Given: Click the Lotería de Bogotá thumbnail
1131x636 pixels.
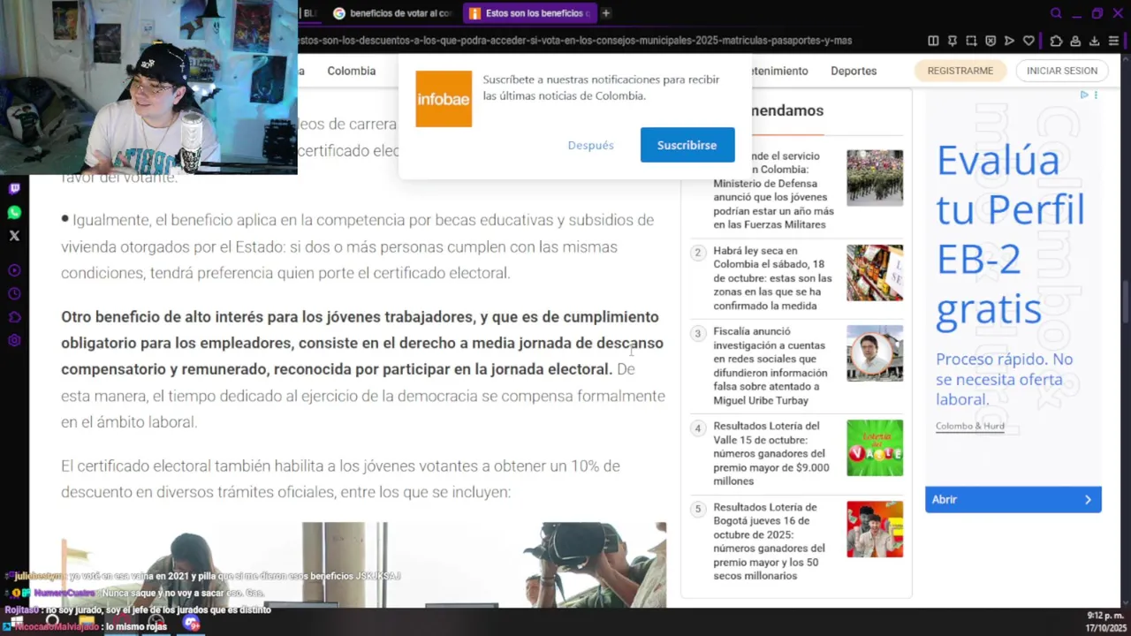Looking at the screenshot, I should point(875,529).
